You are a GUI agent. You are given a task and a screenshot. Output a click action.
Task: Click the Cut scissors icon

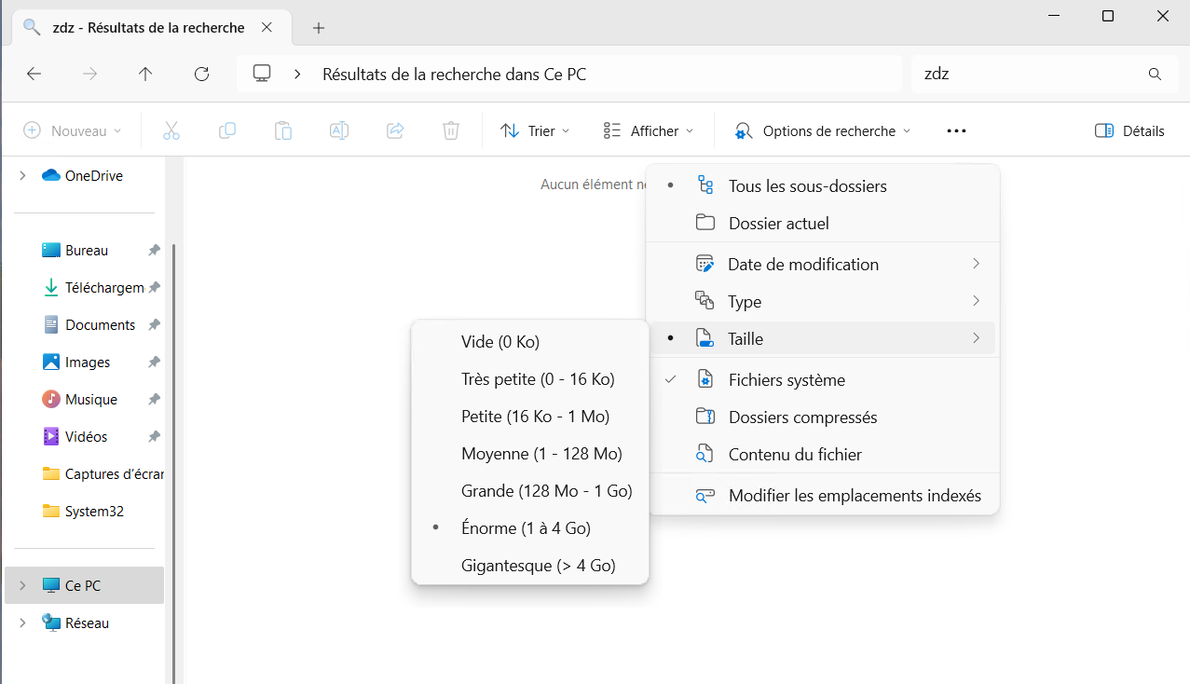click(171, 131)
